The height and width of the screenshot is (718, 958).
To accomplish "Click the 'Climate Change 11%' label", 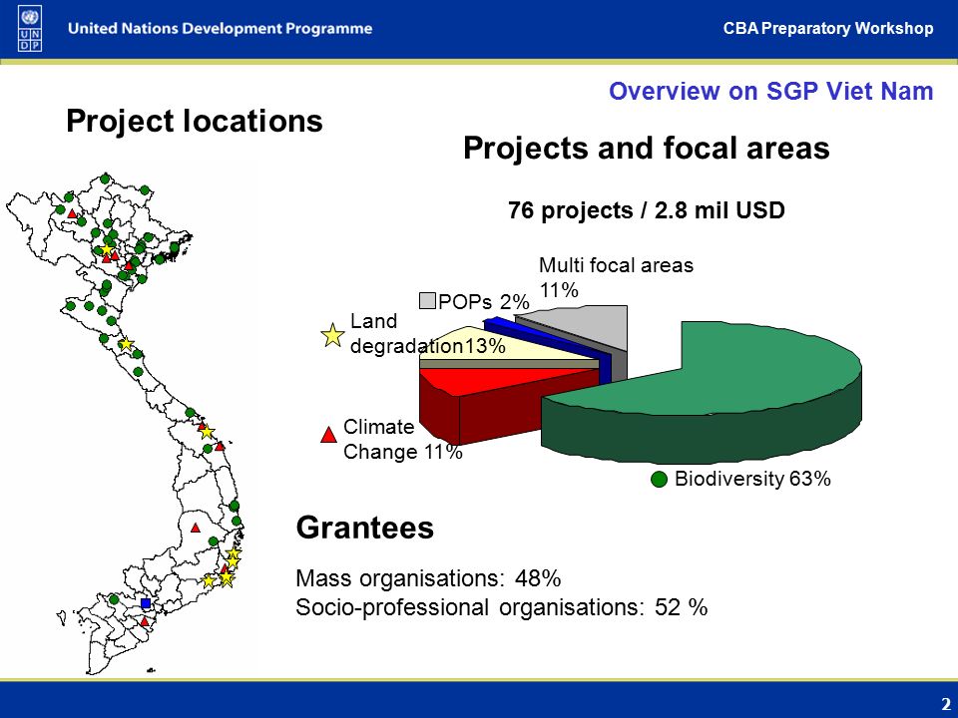I will coord(402,439).
